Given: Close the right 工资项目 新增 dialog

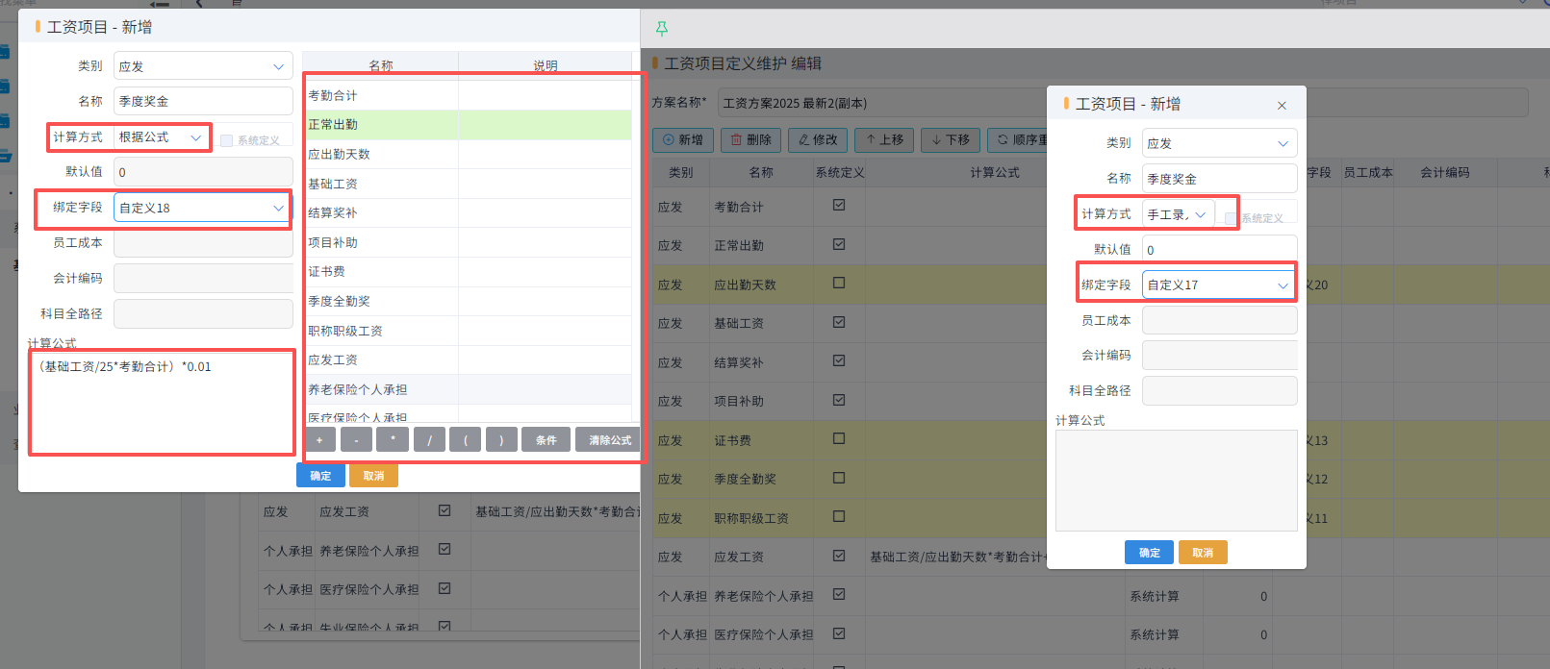Looking at the screenshot, I should tap(1282, 106).
